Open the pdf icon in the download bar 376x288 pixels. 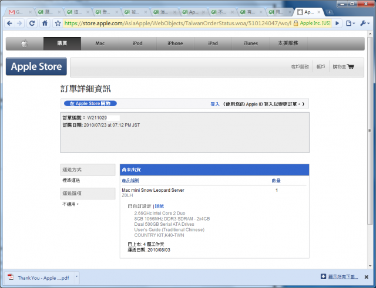tap(11, 277)
